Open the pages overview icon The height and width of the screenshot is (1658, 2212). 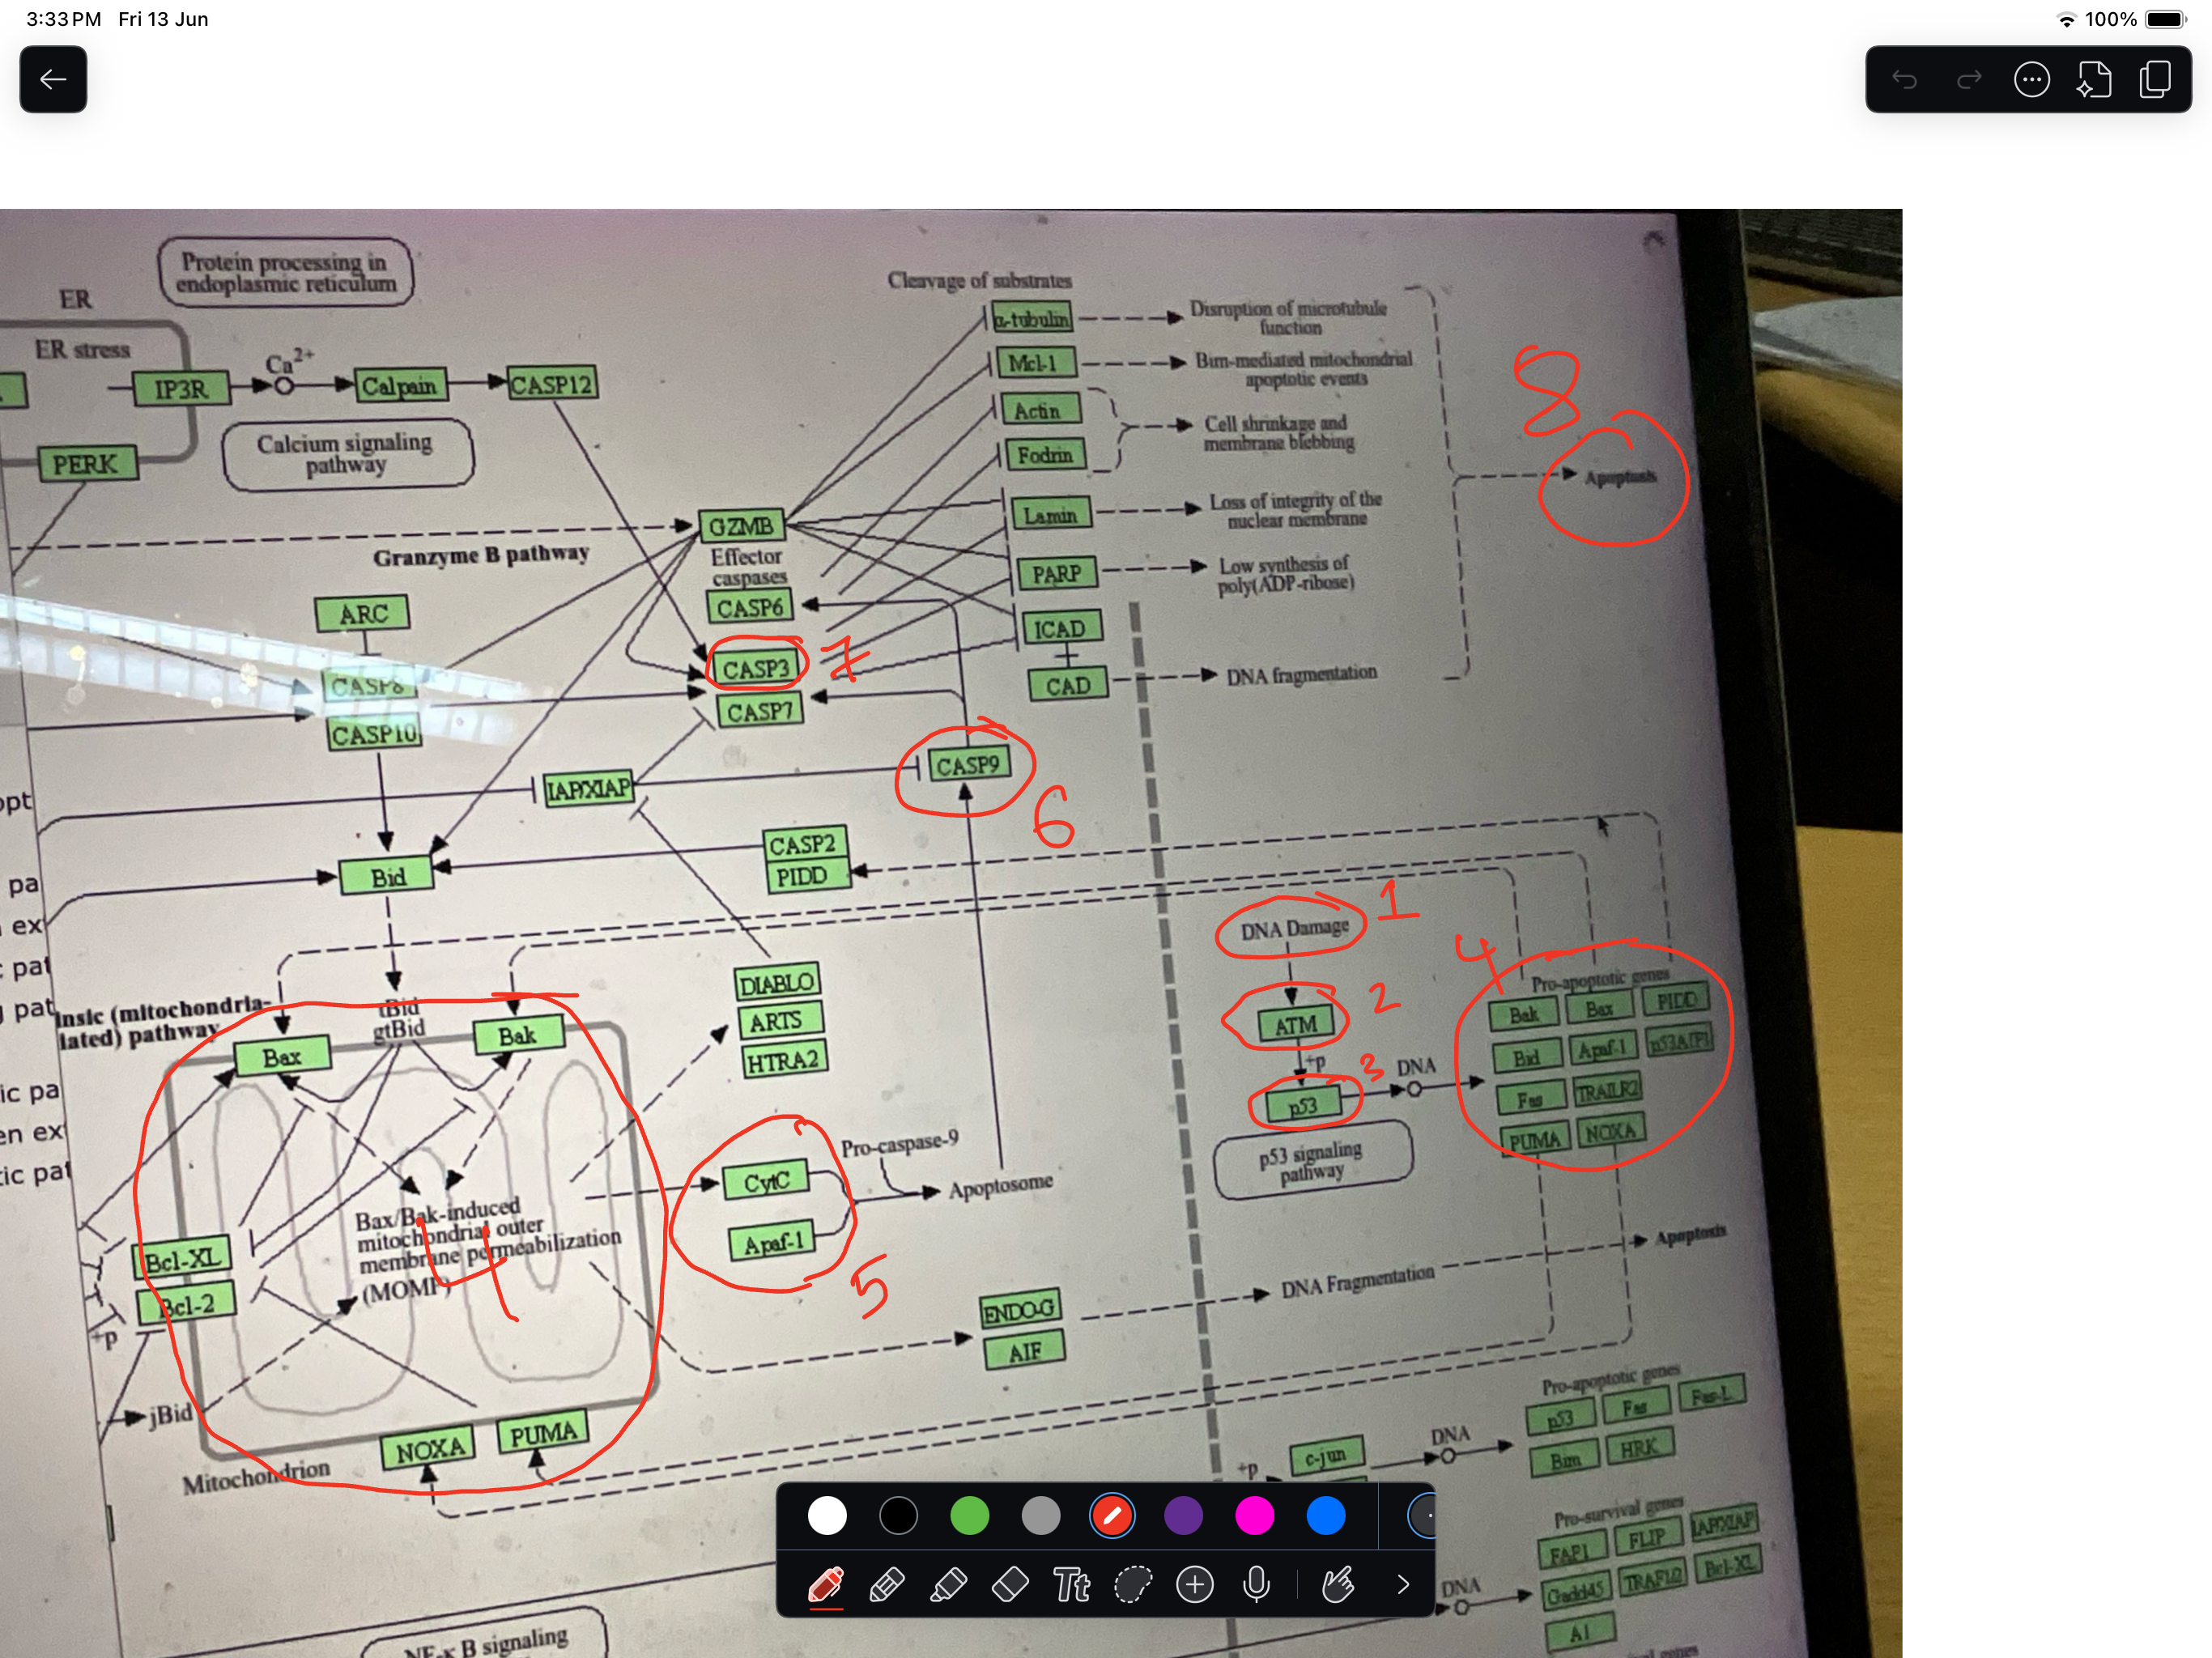[x=2156, y=80]
